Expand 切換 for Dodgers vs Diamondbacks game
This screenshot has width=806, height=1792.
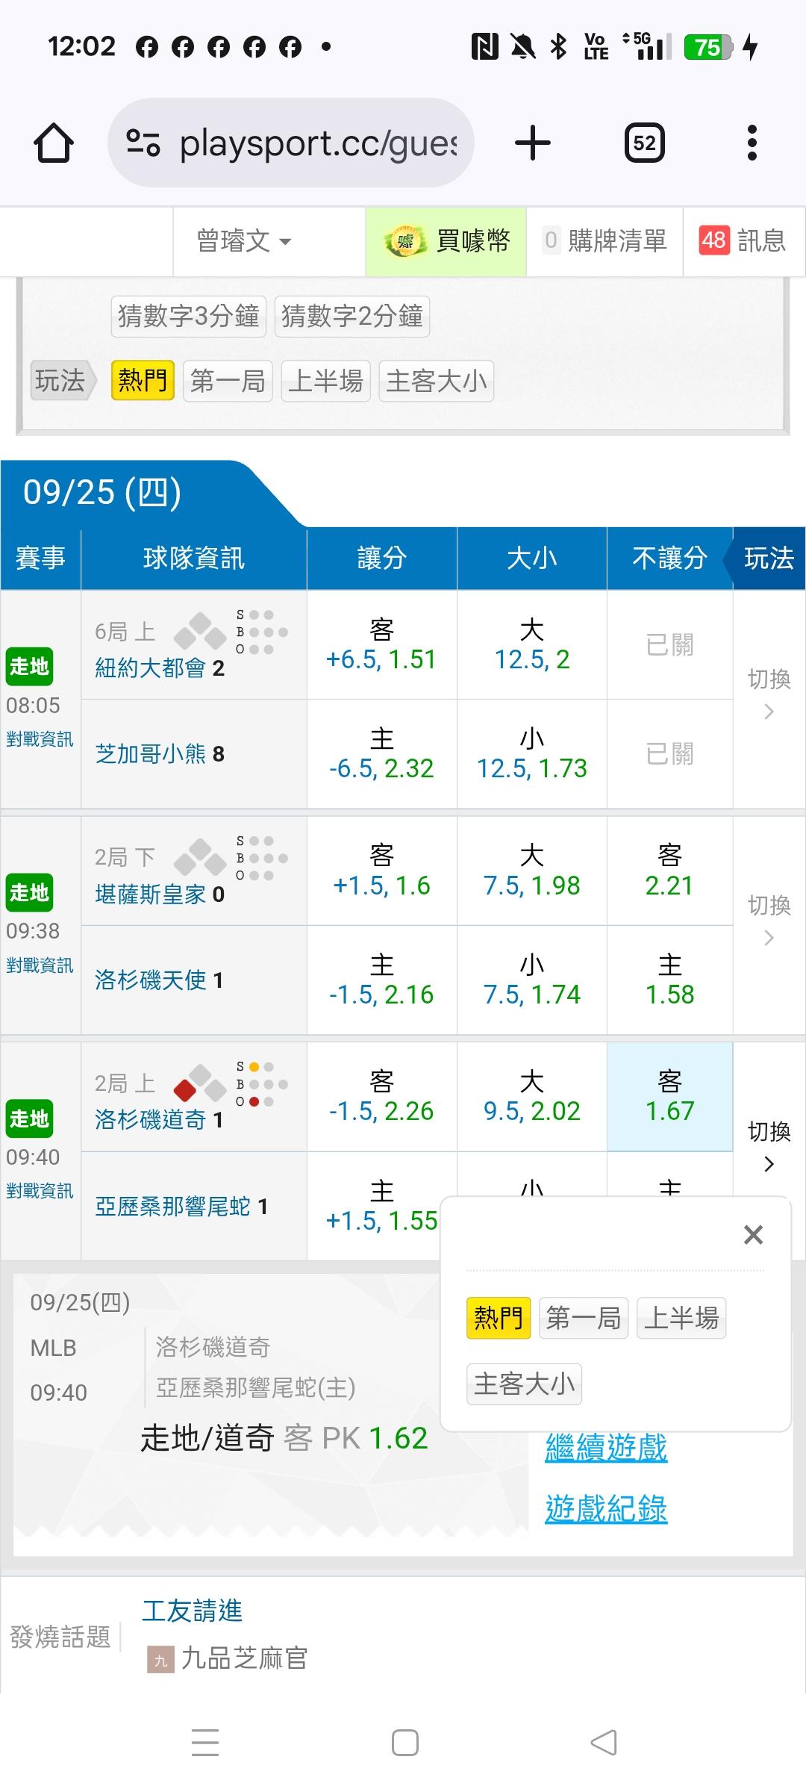[x=769, y=1146]
